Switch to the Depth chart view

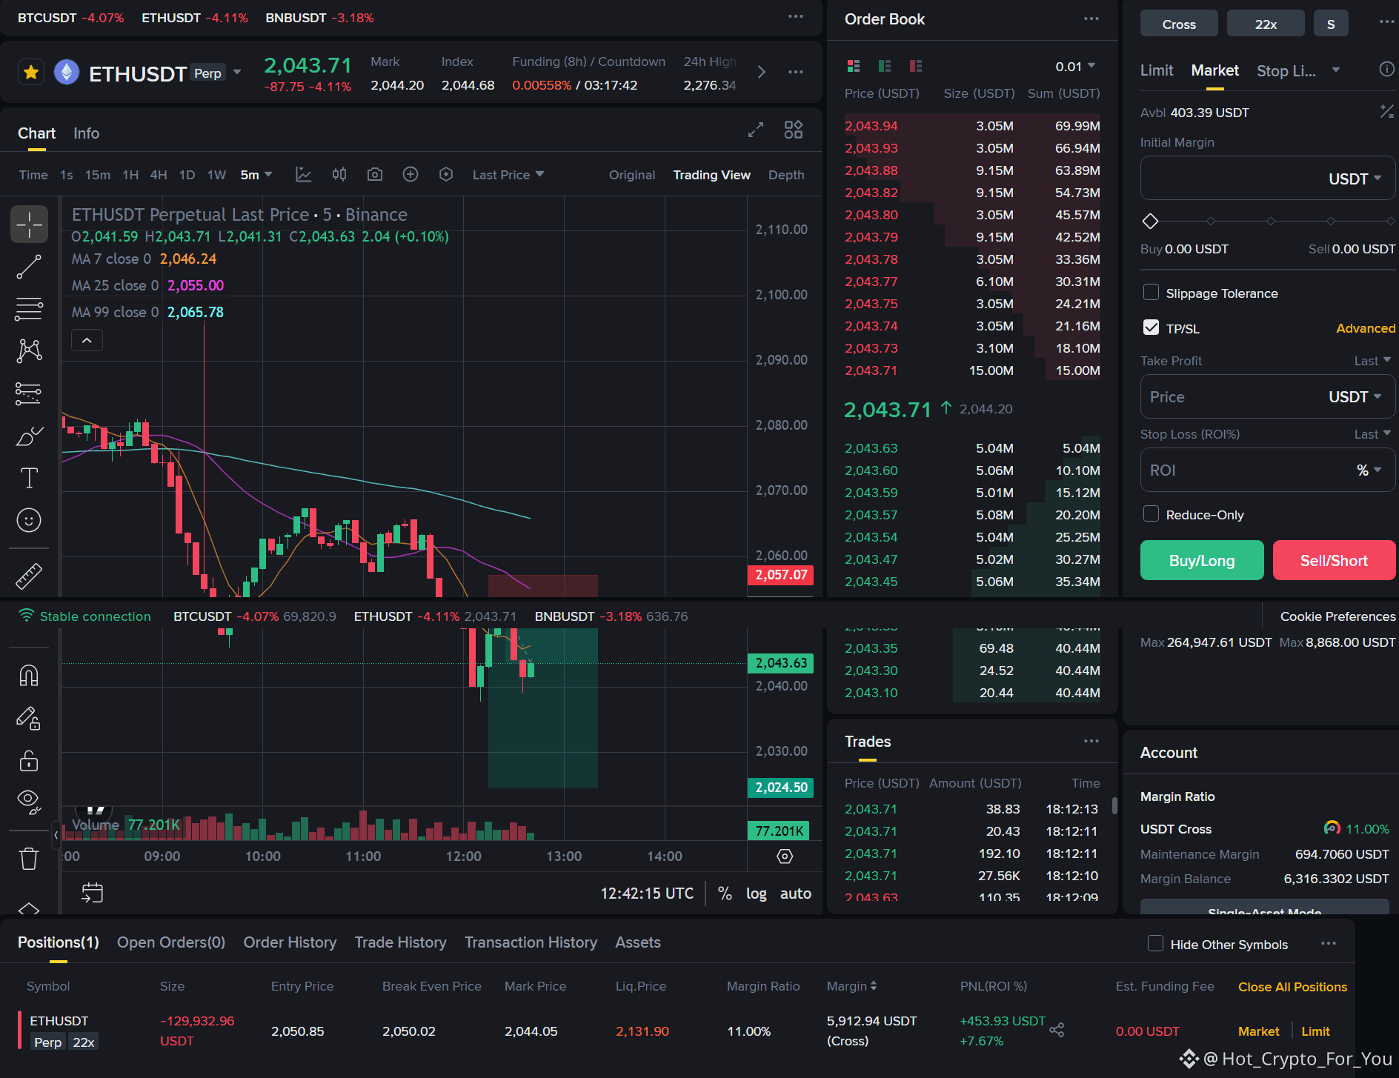point(786,175)
